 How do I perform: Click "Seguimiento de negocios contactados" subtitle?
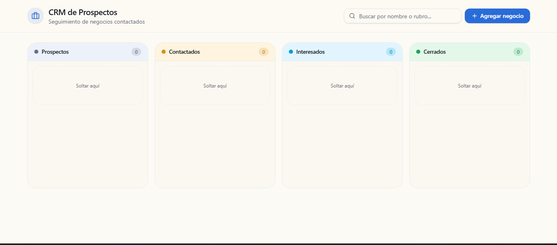(x=97, y=22)
